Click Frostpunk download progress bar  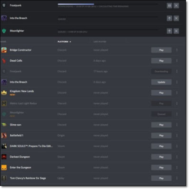[108, 4]
